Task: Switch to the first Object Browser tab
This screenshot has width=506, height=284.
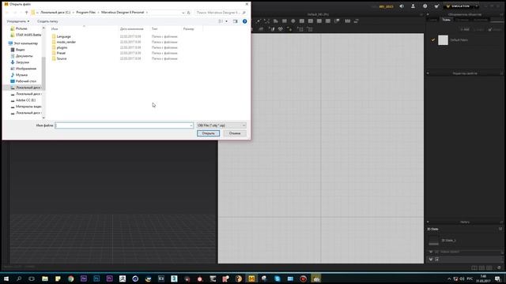Action: pos(432,20)
